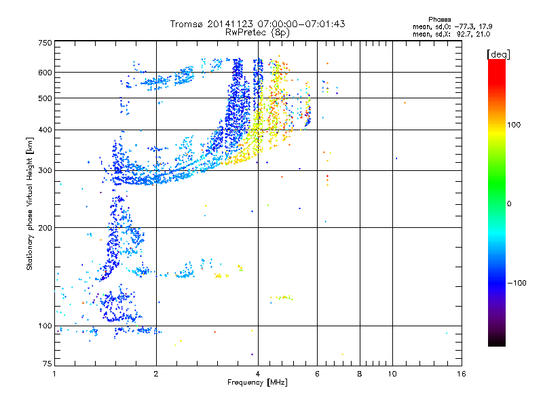This screenshot has width=543, height=407.
Task: Select the 'mean, sd,O: -77.3, 17.9' line
Action: [453, 26]
